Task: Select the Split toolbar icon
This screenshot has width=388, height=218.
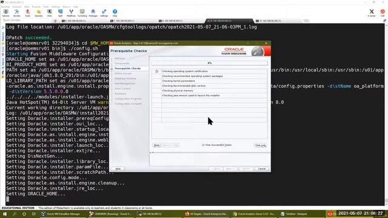Action: coord(60,13)
